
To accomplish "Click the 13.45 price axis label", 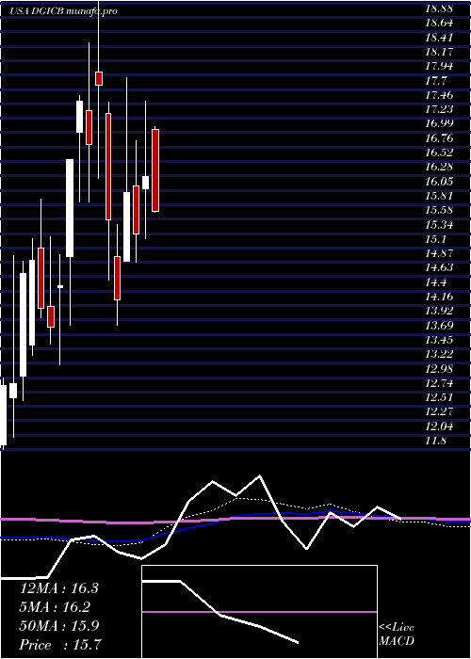I will click(439, 340).
